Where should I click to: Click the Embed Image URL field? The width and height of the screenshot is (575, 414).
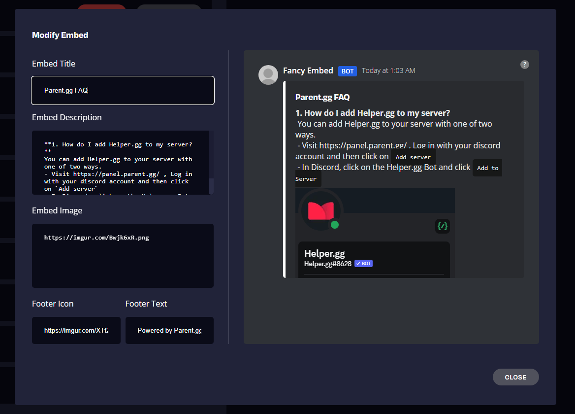coord(123,256)
